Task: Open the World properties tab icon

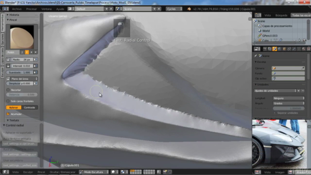Action: pyautogui.click(x=279, y=49)
